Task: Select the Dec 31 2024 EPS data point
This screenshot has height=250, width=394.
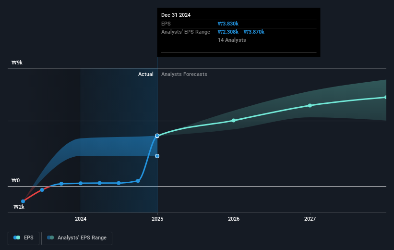Action: 157,136
